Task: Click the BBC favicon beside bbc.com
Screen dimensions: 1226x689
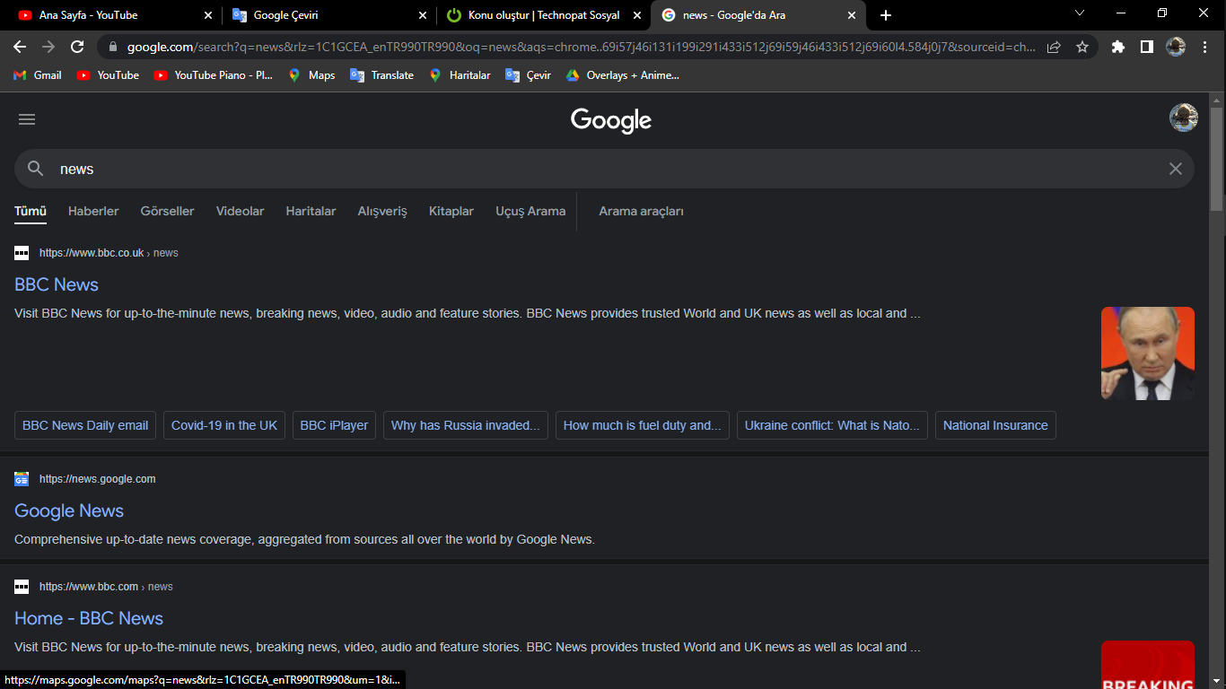Action: [22, 587]
